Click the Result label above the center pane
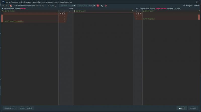201x112 pixels. pyautogui.click(x=71, y=9)
